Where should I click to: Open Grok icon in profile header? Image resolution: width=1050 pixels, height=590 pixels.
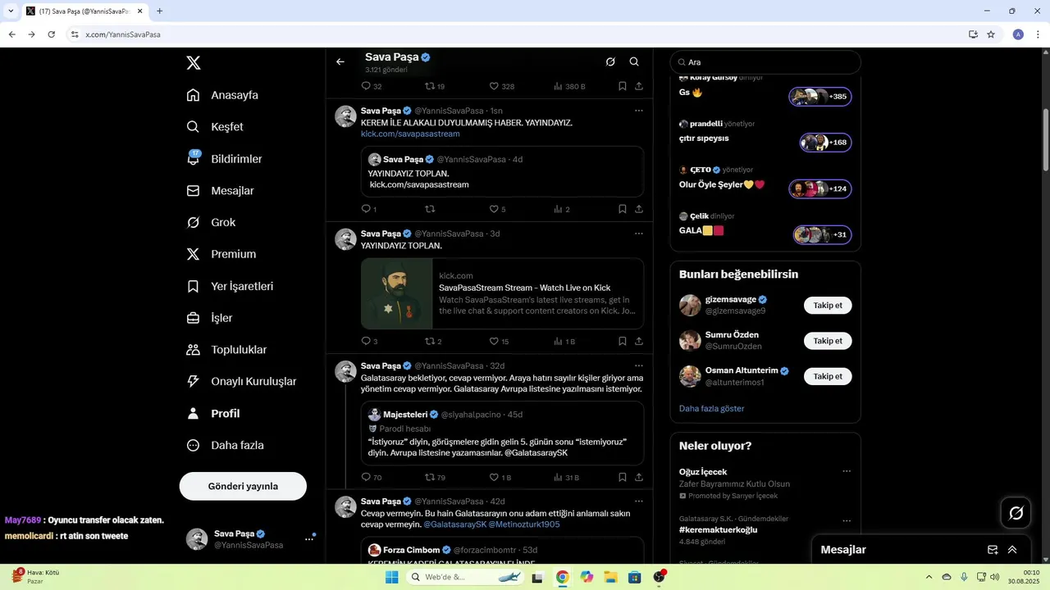pos(610,61)
